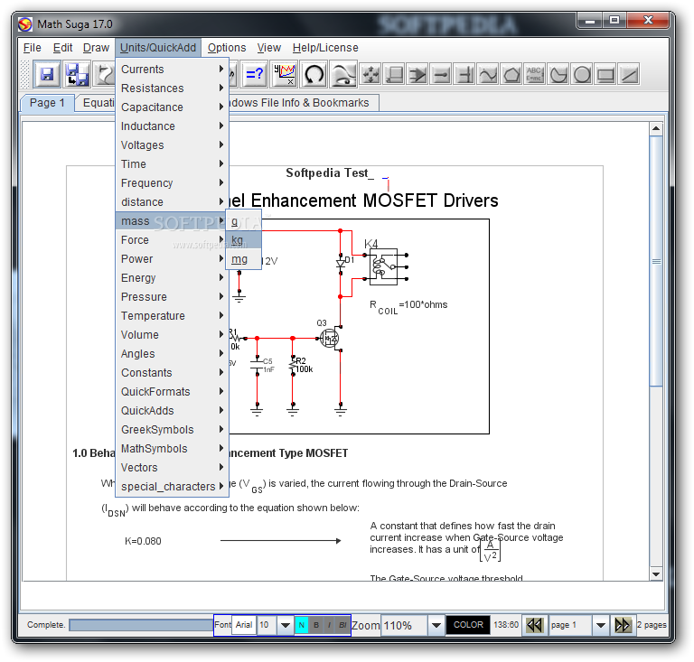Open the File Info & Bookmarks tab

[x=304, y=103]
